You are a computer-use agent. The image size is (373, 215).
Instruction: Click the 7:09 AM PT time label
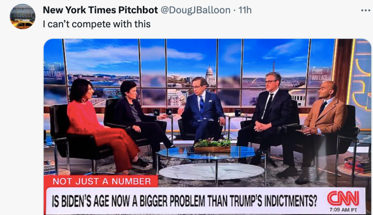pos(343,210)
